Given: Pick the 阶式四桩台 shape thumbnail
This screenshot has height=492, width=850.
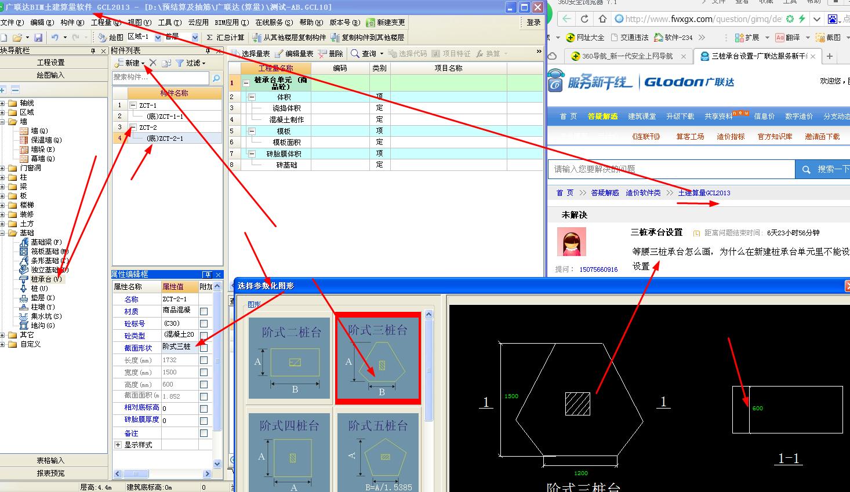Looking at the screenshot, I should click(289, 452).
